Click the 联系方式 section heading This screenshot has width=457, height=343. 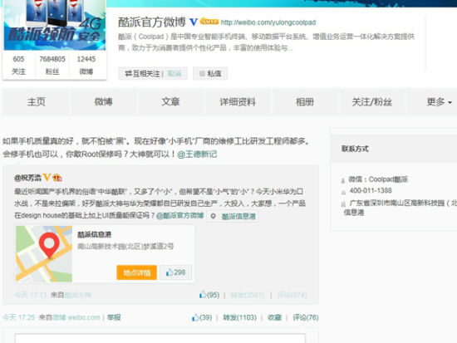click(355, 149)
